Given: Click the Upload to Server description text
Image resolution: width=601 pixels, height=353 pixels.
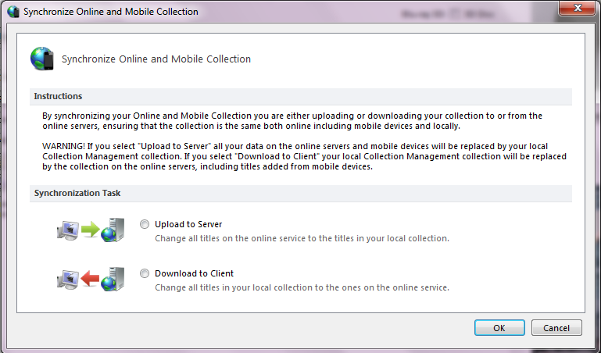Looking at the screenshot, I should (x=302, y=239).
